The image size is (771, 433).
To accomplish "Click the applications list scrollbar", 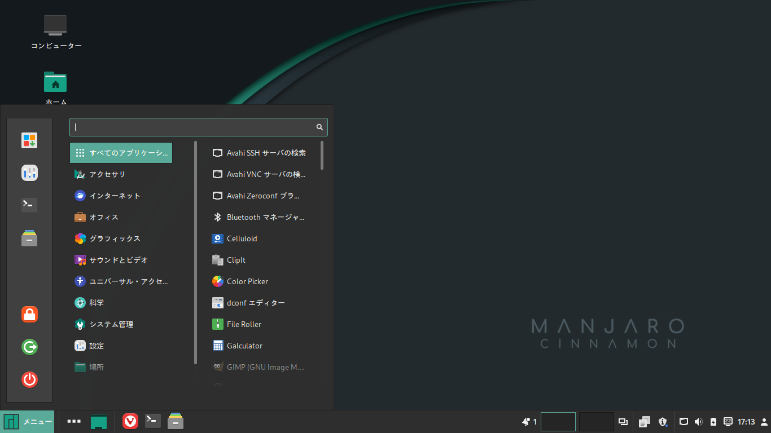I will (x=322, y=155).
